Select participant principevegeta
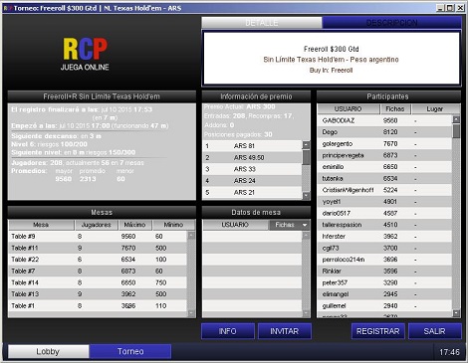The height and width of the screenshot is (363, 468). click(385, 155)
